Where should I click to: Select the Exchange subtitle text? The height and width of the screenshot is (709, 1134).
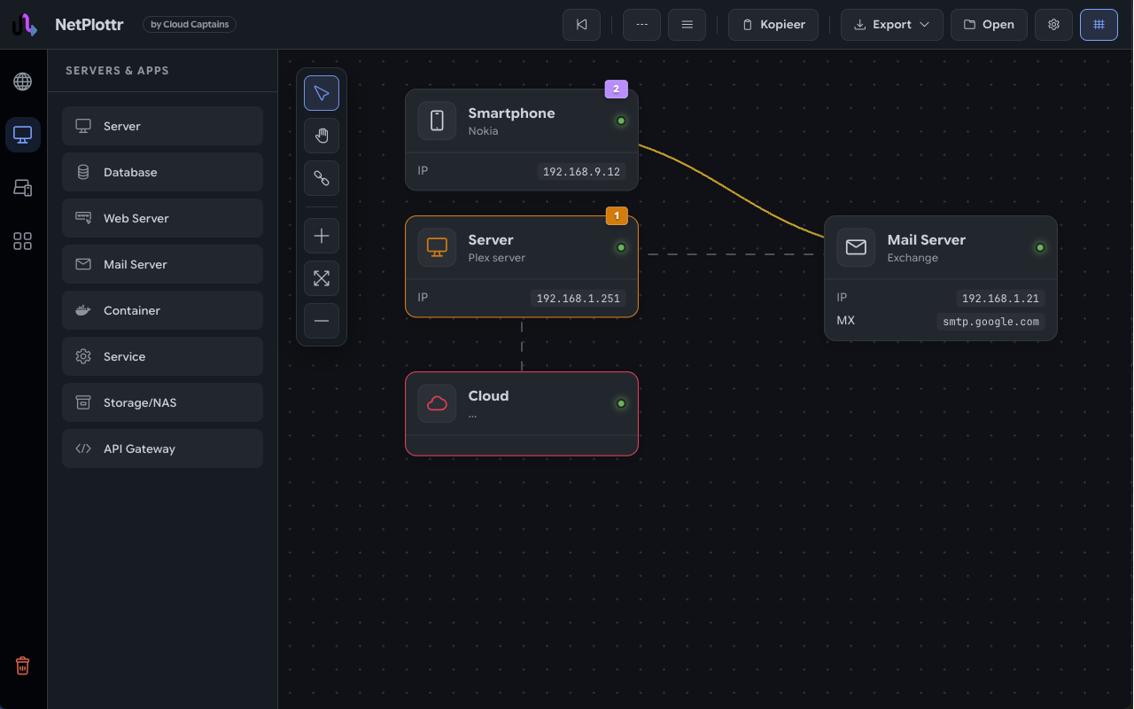coord(913,258)
